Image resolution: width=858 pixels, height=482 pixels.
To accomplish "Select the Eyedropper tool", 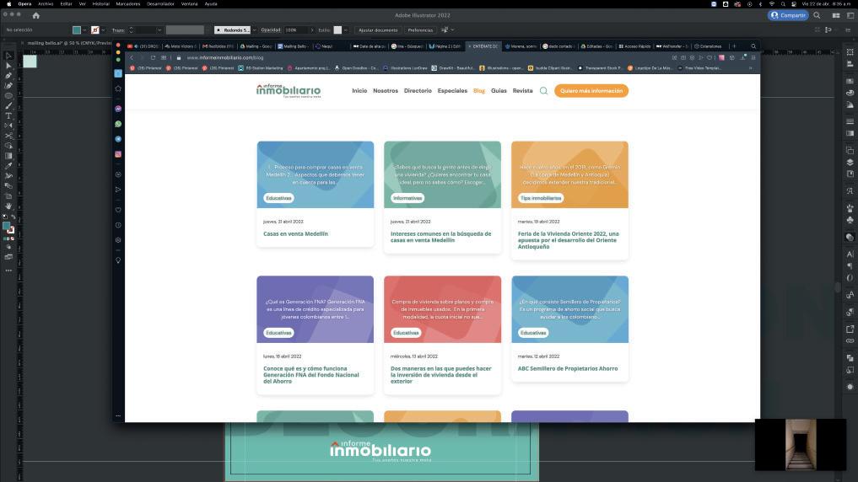I will coord(8,166).
